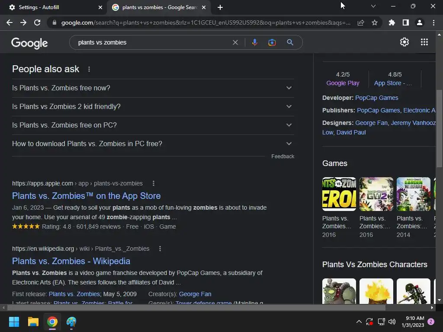Open 'Plants vs. Zombies' first release link
This screenshot has width=443, height=332.
(x=74, y=294)
